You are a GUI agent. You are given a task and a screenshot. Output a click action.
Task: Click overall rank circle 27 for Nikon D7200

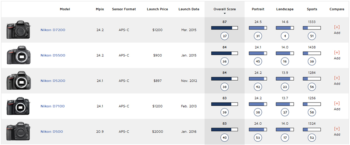coord(224,36)
